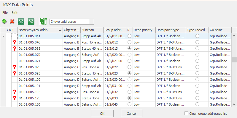
Task: Click the Function column header
Action: 92,30
